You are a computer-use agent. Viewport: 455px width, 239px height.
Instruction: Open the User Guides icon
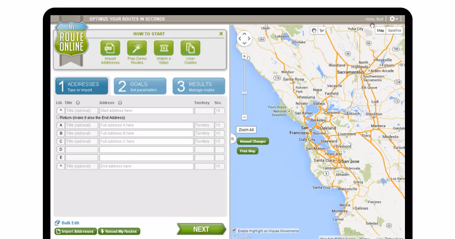190,47
